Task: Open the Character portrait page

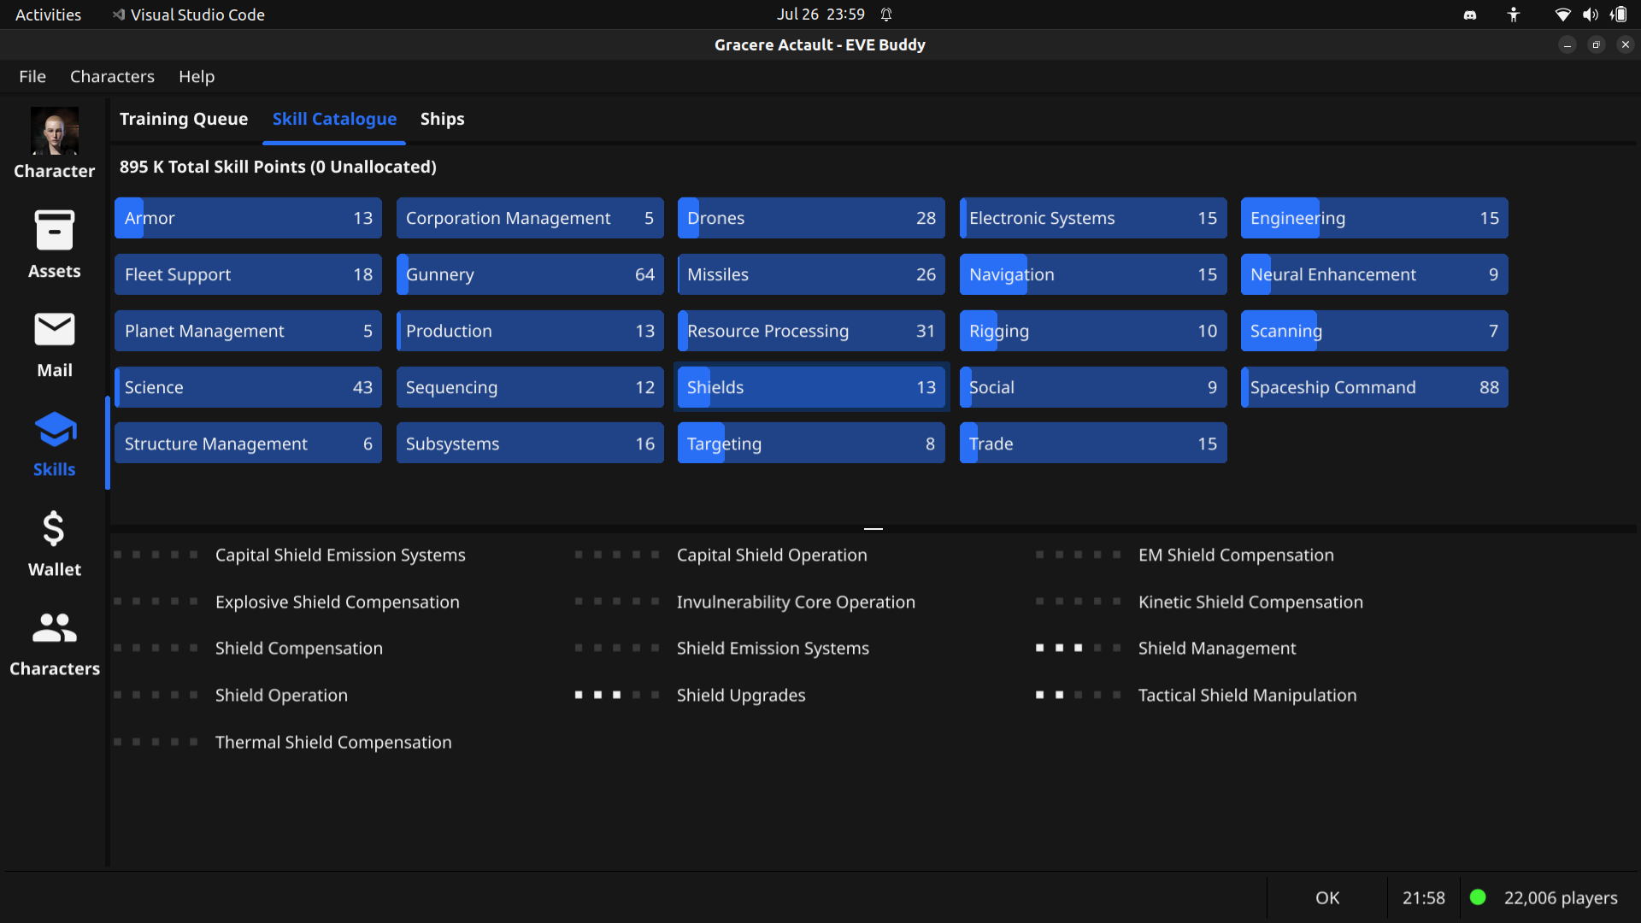Action: coord(55,131)
